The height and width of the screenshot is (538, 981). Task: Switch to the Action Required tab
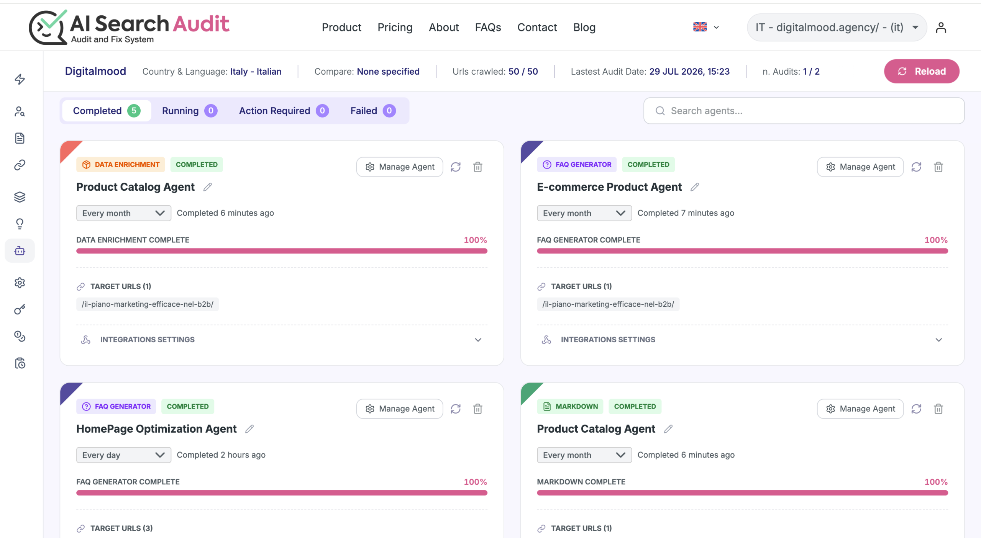pyautogui.click(x=284, y=111)
